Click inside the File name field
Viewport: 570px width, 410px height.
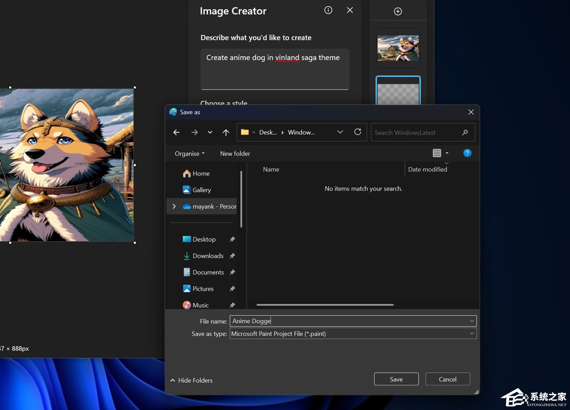click(x=352, y=321)
